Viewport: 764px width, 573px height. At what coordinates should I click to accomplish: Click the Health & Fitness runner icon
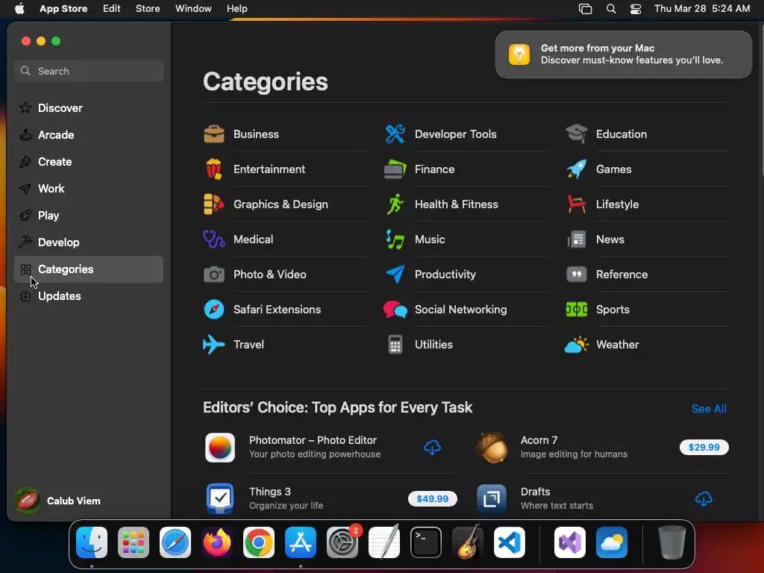[395, 204]
